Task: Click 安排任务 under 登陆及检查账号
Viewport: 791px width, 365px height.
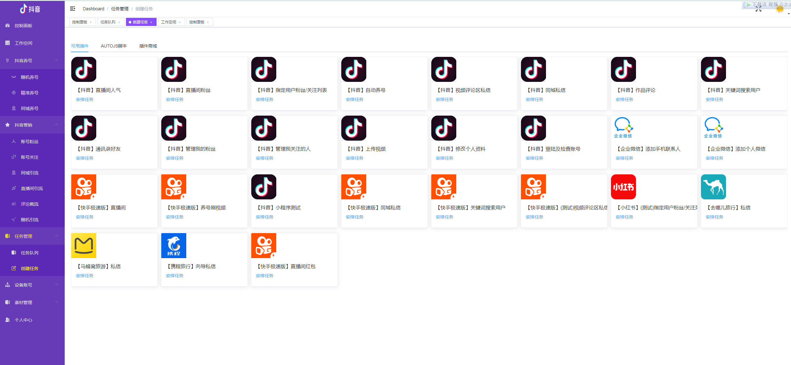Action: click(534, 158)
